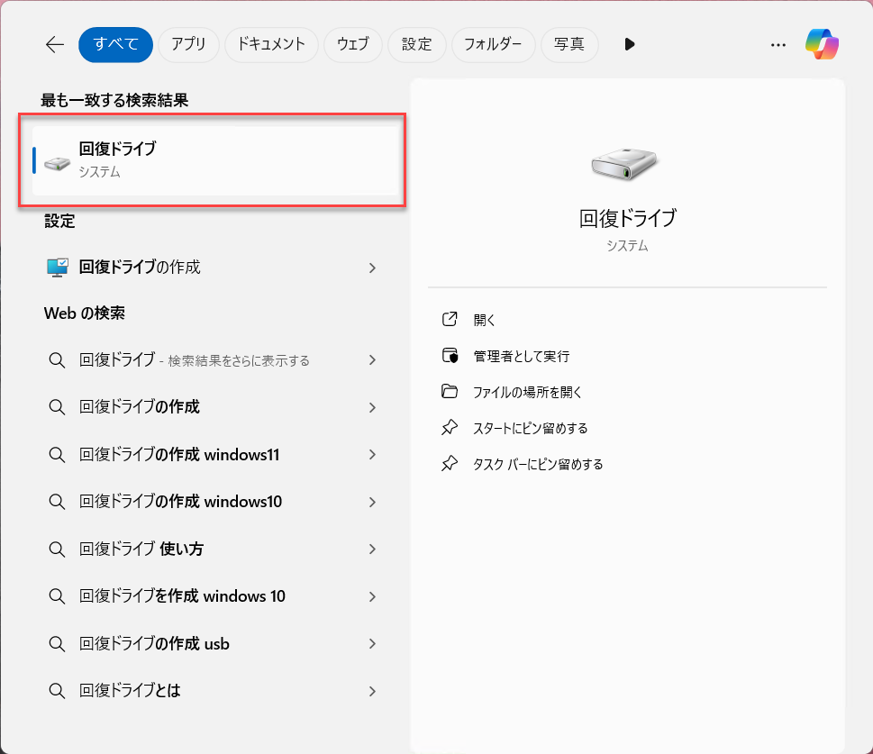This screenshot has height=754, width=873.
Task: Open the Copilot icon at top right
Action: (x=822, y=44)
